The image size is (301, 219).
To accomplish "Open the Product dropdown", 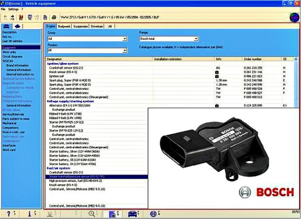I will (x=125, y=50).
